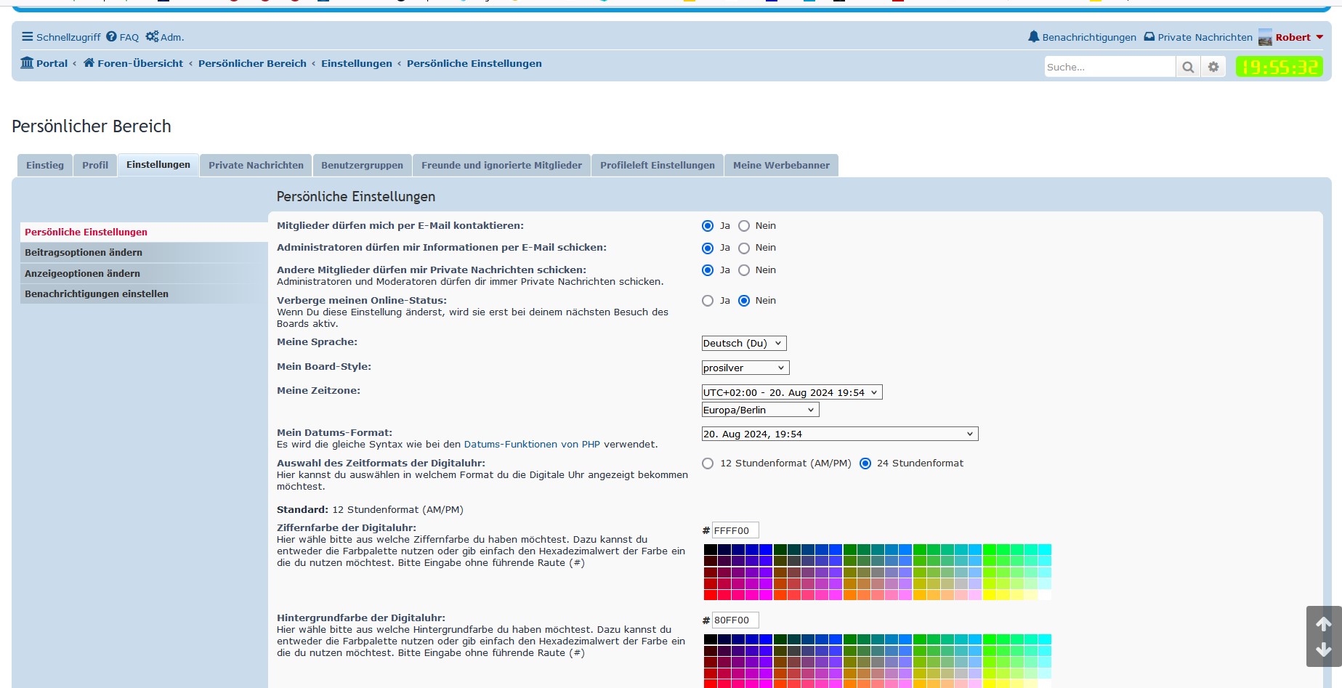The image size is (1342, 688).
Task: Open the Adm. gears icon
Action: (152, 37)
